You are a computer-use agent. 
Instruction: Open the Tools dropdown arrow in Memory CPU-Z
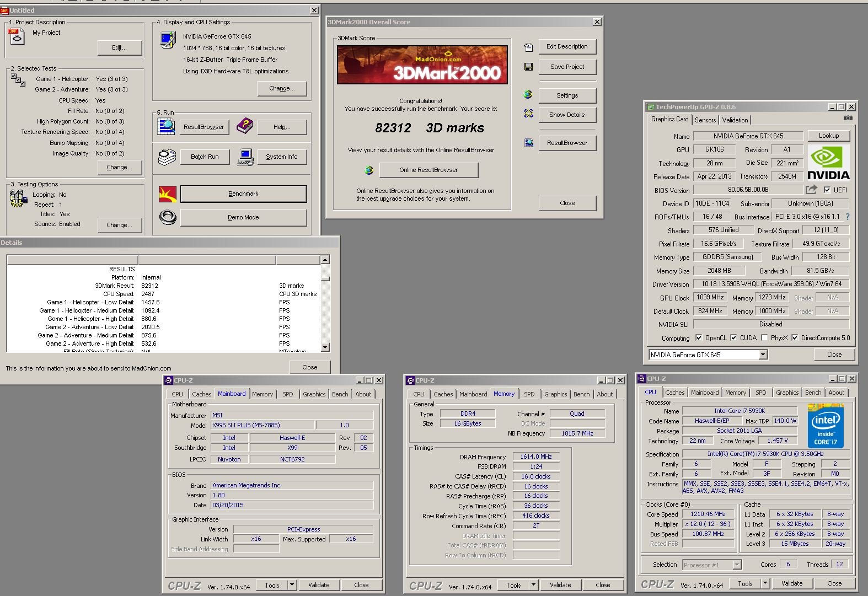click(534, 585)
